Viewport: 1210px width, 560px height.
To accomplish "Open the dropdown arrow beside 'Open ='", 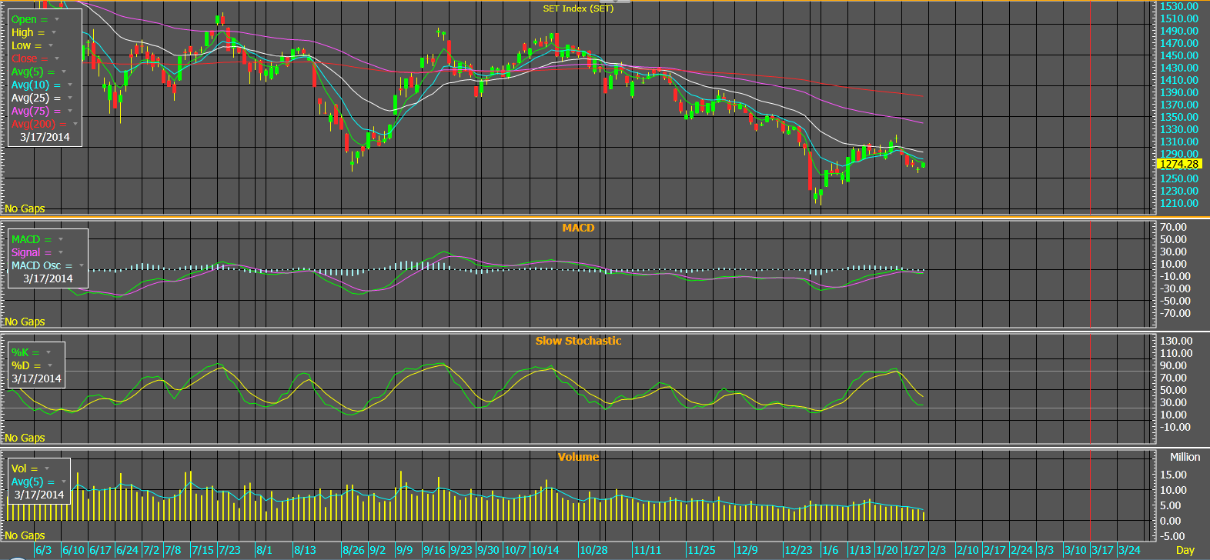I will [56, 19].
